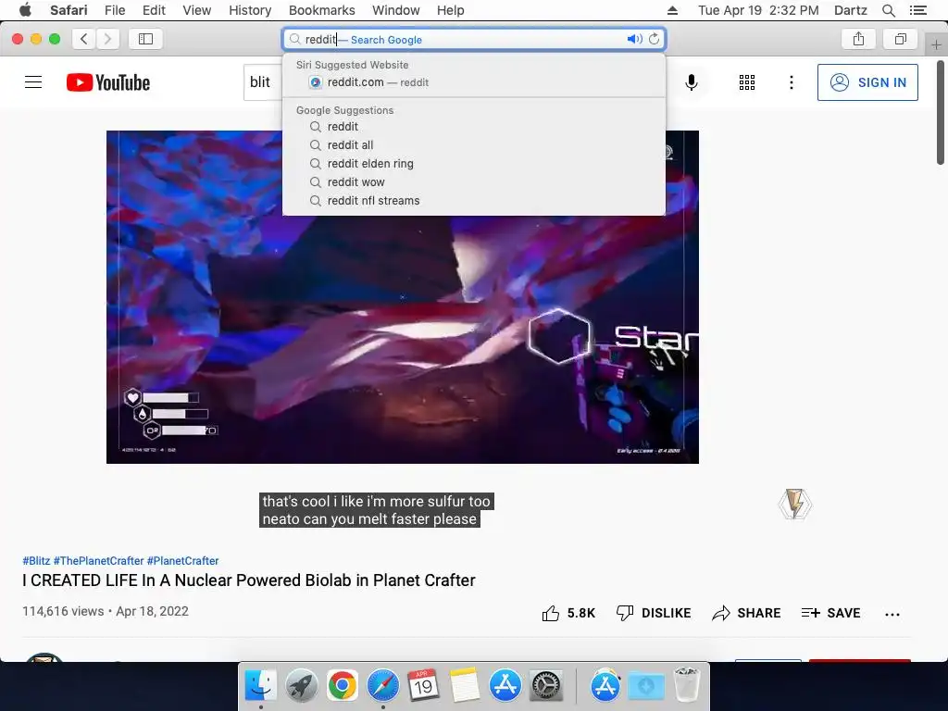Click the video player area

click(x=403, y=297)
